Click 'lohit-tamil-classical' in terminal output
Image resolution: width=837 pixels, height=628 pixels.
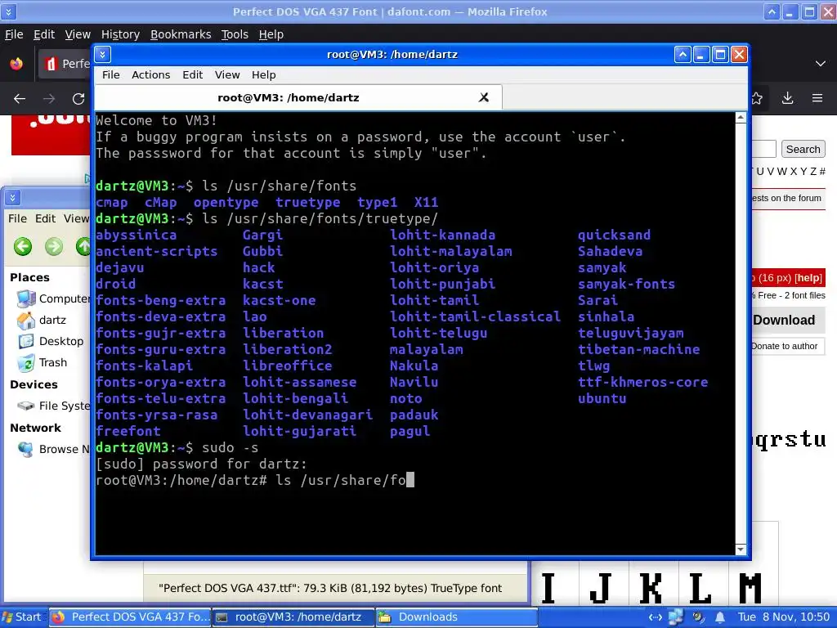475,316
